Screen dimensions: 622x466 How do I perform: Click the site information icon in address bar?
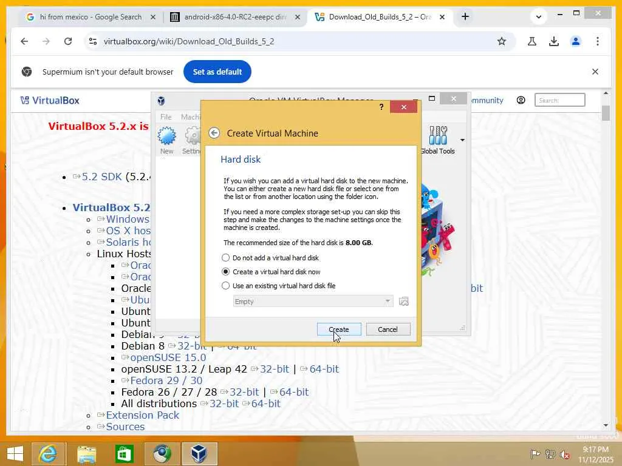pyautogui.click(x=93, y=41)
